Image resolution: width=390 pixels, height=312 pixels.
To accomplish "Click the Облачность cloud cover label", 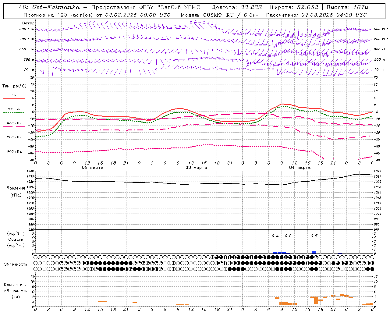I will click(x=16, y=264).
